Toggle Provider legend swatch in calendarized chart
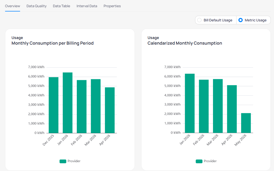Screen dimensions: 274x171 [x=199, y=161]
